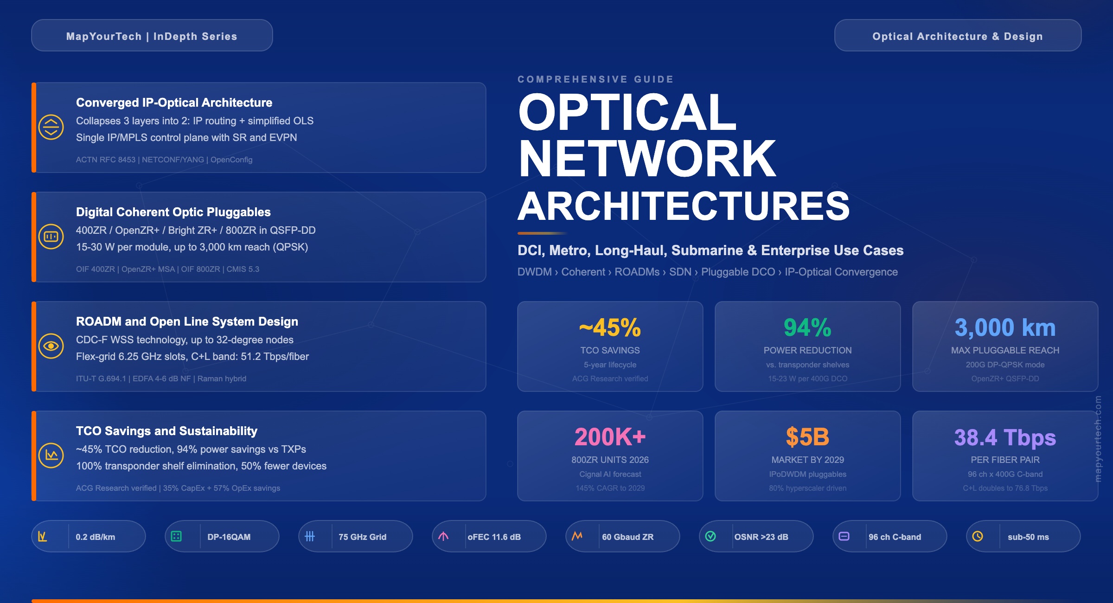Screen dimensions: 1113x603
Task: Click the ~45% TCO savings figure
Action: click(x=610, y=328)
